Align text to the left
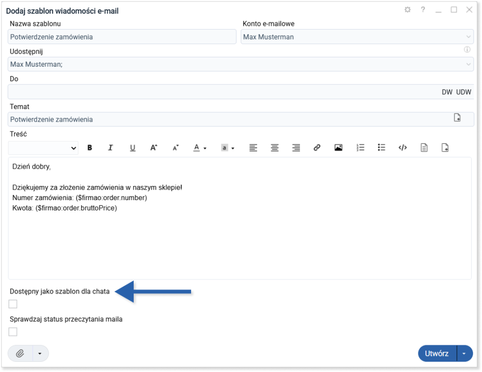The height and width of the screenshot is (372, 482). point(253,148)
